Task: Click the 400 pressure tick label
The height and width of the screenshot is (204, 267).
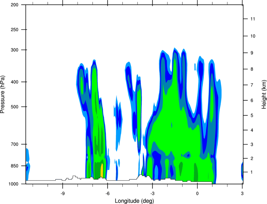Action: pyautogui.click(x=14, y=82)
